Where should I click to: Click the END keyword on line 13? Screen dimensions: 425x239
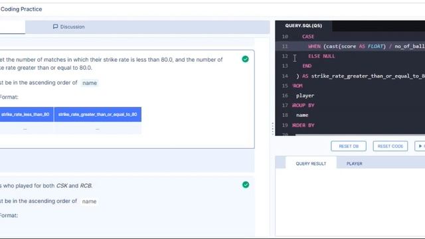point(307,66)
